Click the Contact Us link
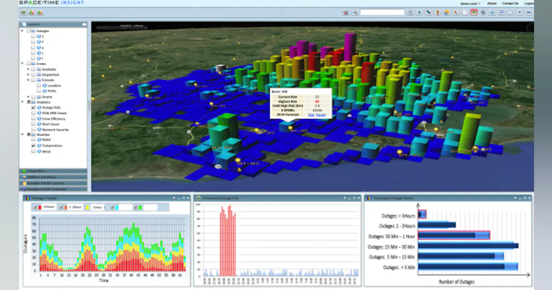Image resolution: width=552 pixels, height=290 pixels. tap(510, 3)
